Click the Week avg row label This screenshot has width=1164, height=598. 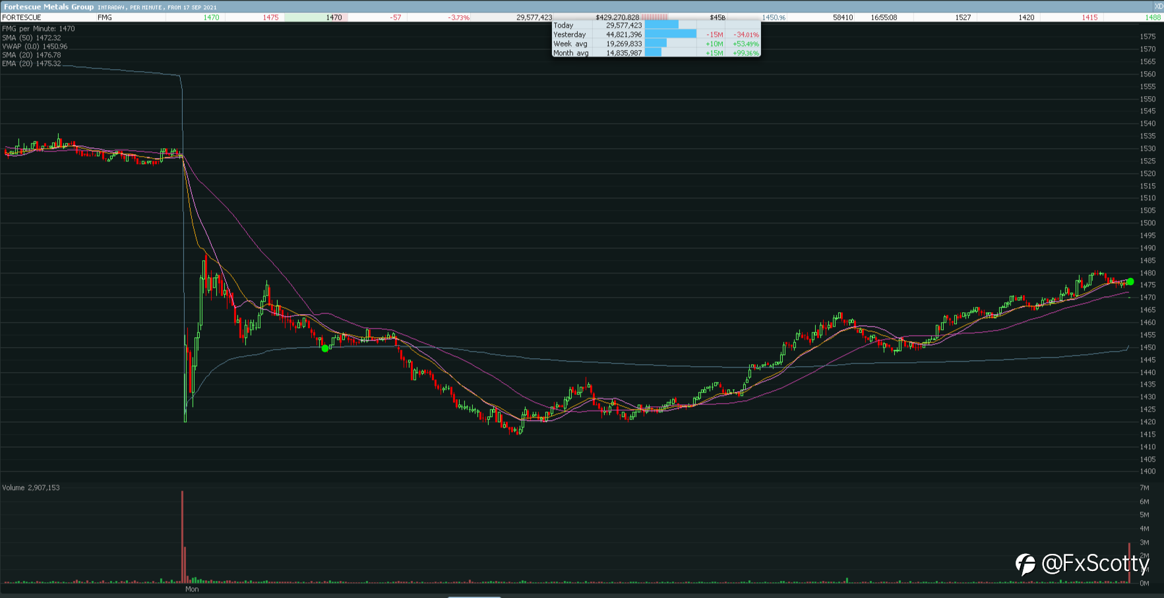[570, 43]
